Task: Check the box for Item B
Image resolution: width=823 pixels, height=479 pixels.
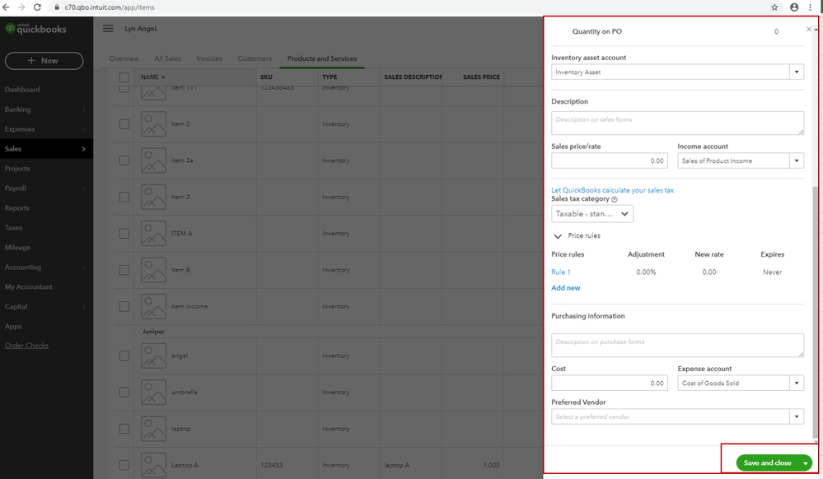Action: 124,270
